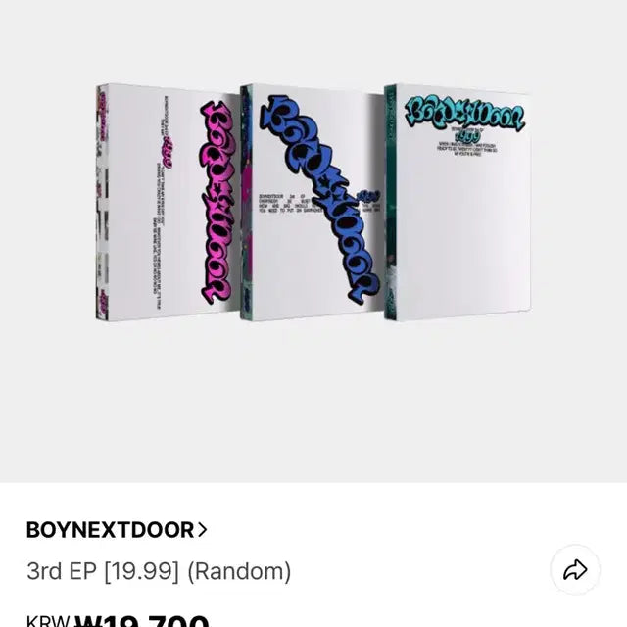Tap the share arrow icon
The height and width of the screenshot is (627, 627).
coord(575,570)
